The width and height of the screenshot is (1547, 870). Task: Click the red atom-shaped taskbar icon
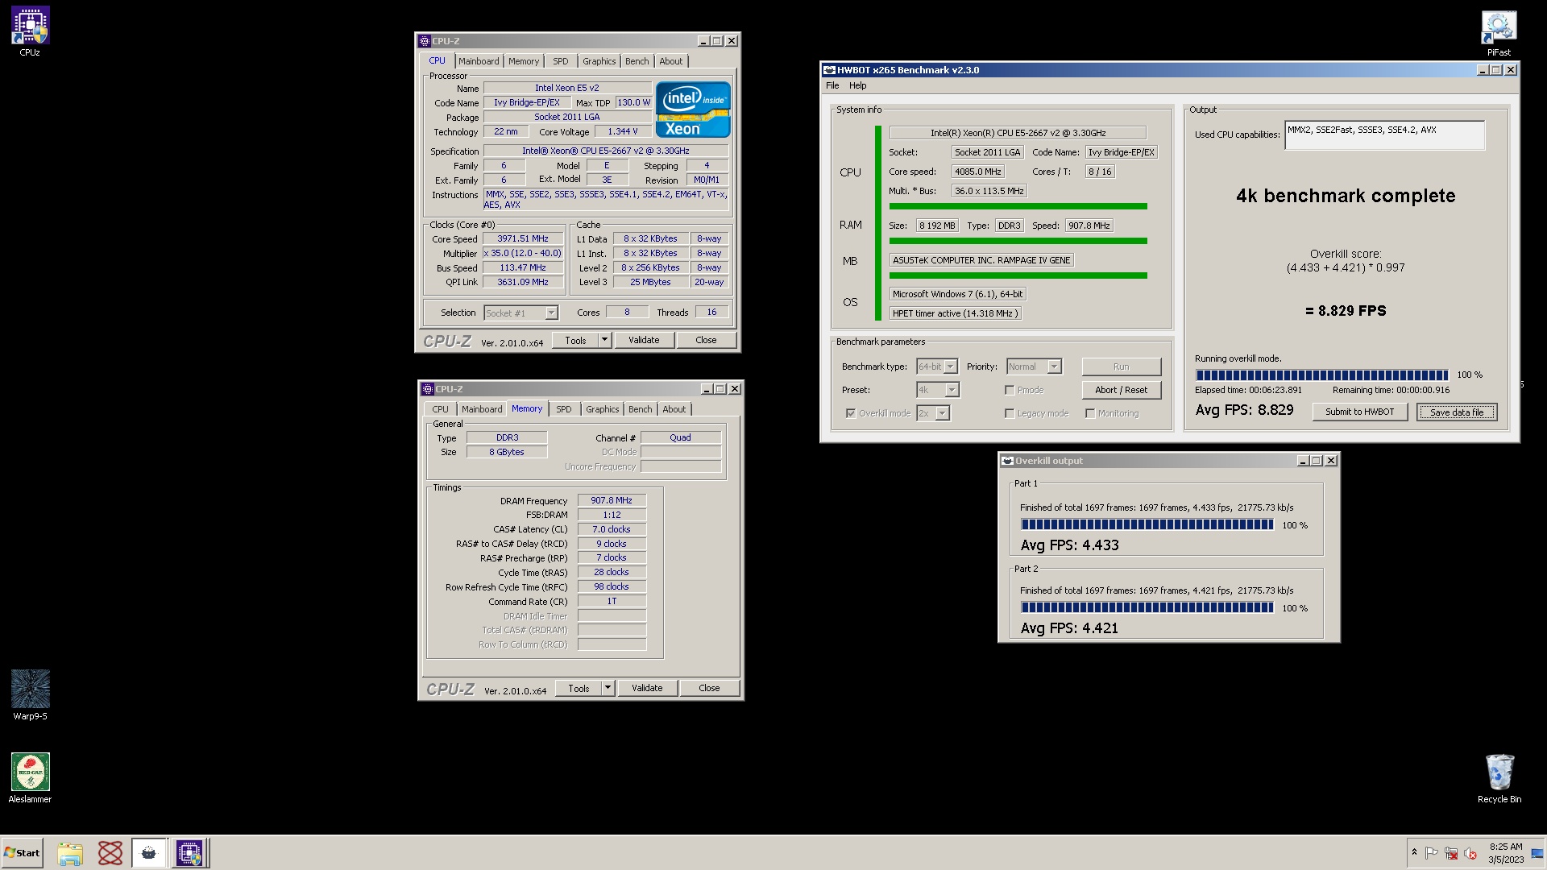pos(110,853)
